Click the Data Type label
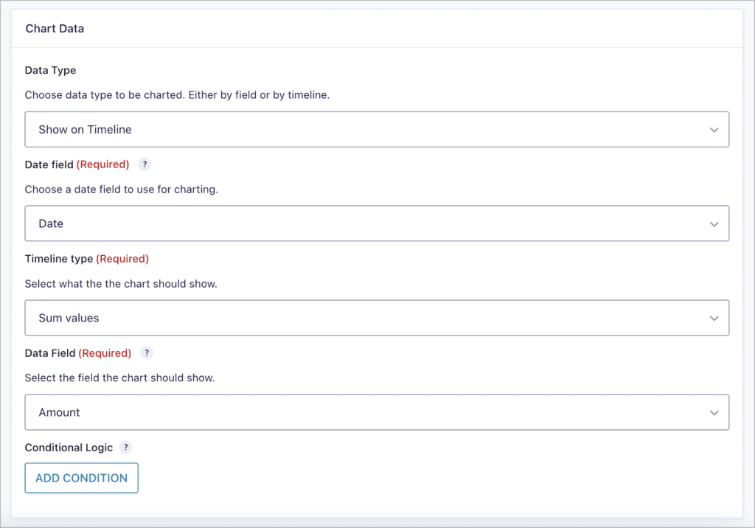755x528 pixels. (51, 70)
